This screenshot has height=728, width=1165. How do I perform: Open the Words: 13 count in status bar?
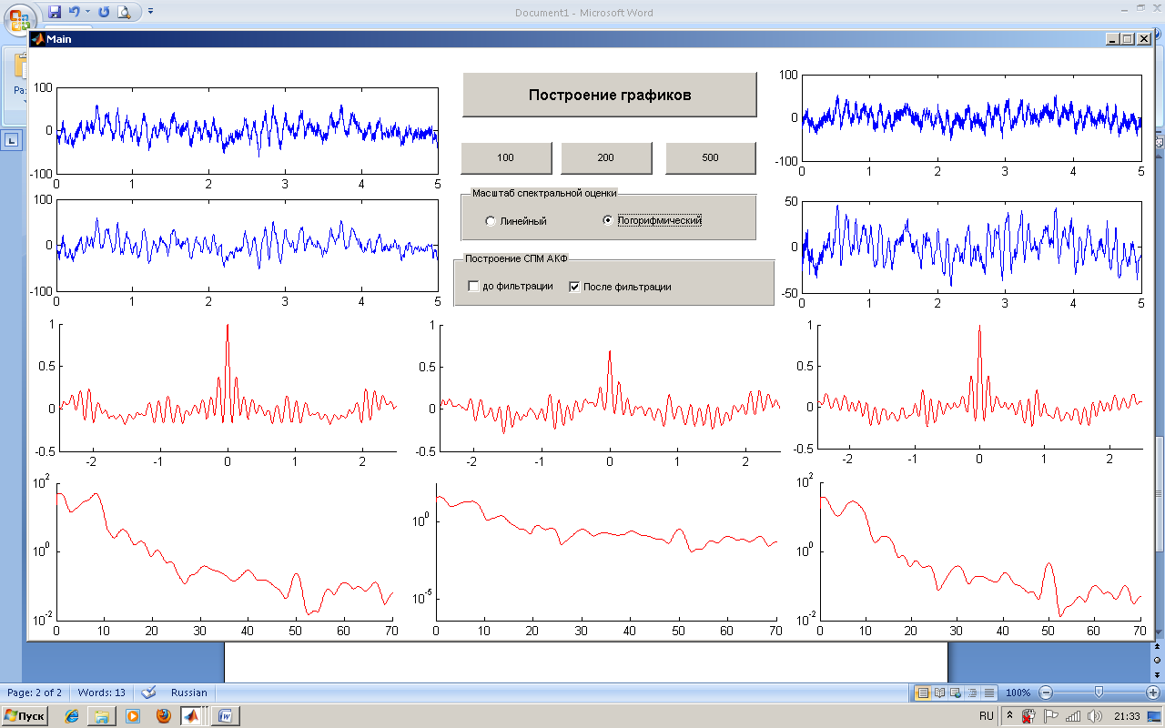tap(102, 693)
